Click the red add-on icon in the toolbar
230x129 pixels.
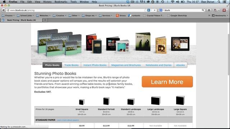pyautogui.click(x=224, y=10)
